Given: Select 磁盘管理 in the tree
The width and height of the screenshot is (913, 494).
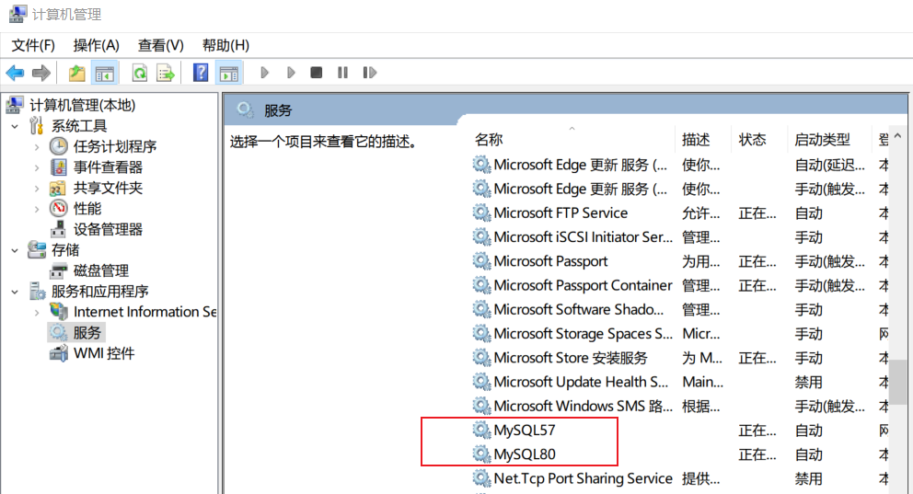Looking at the screenshot, I should click(100, 270).
